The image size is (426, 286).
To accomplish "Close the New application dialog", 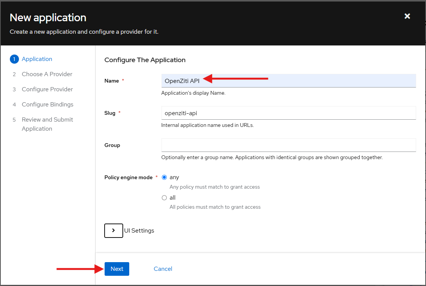I will pyautogui.click(x=407, y=16).
